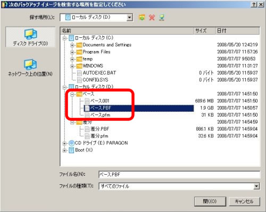Expand the Boot (X:) node
The width and height of the screenshot is (266, 212).
point(64,150)
